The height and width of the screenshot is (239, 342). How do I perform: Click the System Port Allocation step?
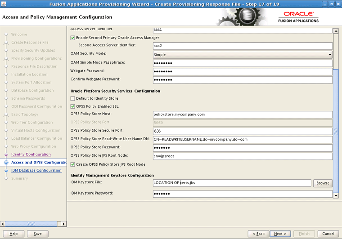click(31, 83)
